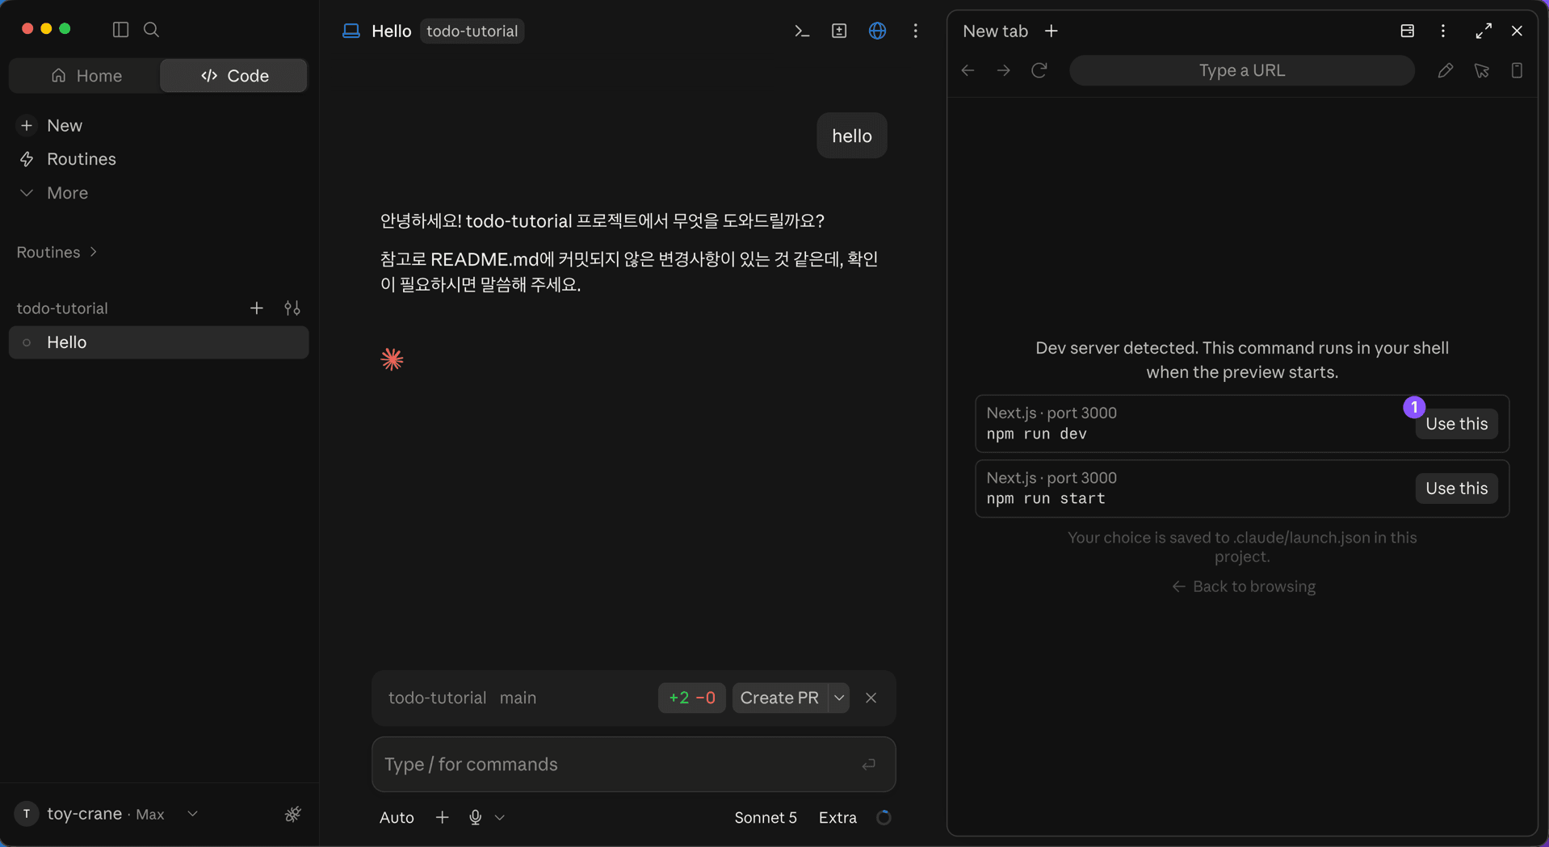Switch to the Home tab
Screen dimensions: 1549x847
click(86, 75)
